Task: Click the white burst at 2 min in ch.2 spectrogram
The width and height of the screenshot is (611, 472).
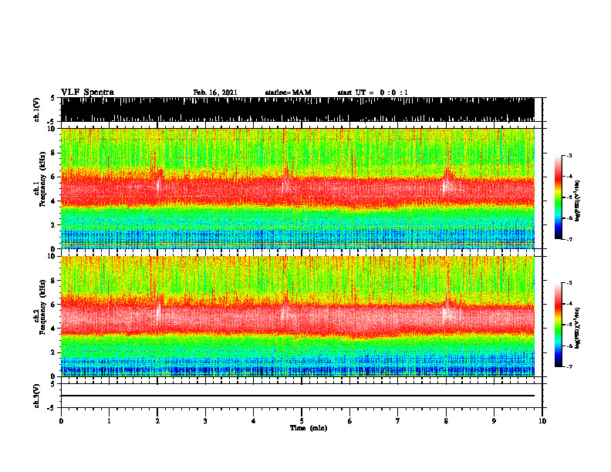Action: [158, 312]
